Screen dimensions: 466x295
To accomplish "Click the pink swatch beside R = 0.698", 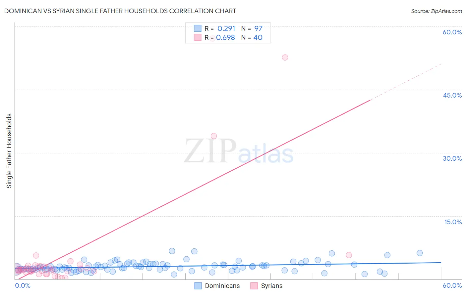I will (x=198, y=37).
